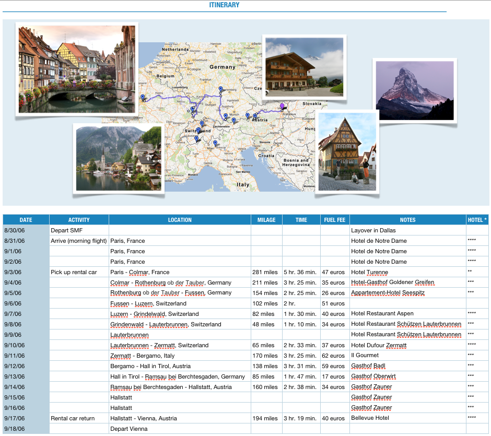The image size is (491, 436).
Task: Click the ITINERARY title heading
Action: (x=224, y=5)
